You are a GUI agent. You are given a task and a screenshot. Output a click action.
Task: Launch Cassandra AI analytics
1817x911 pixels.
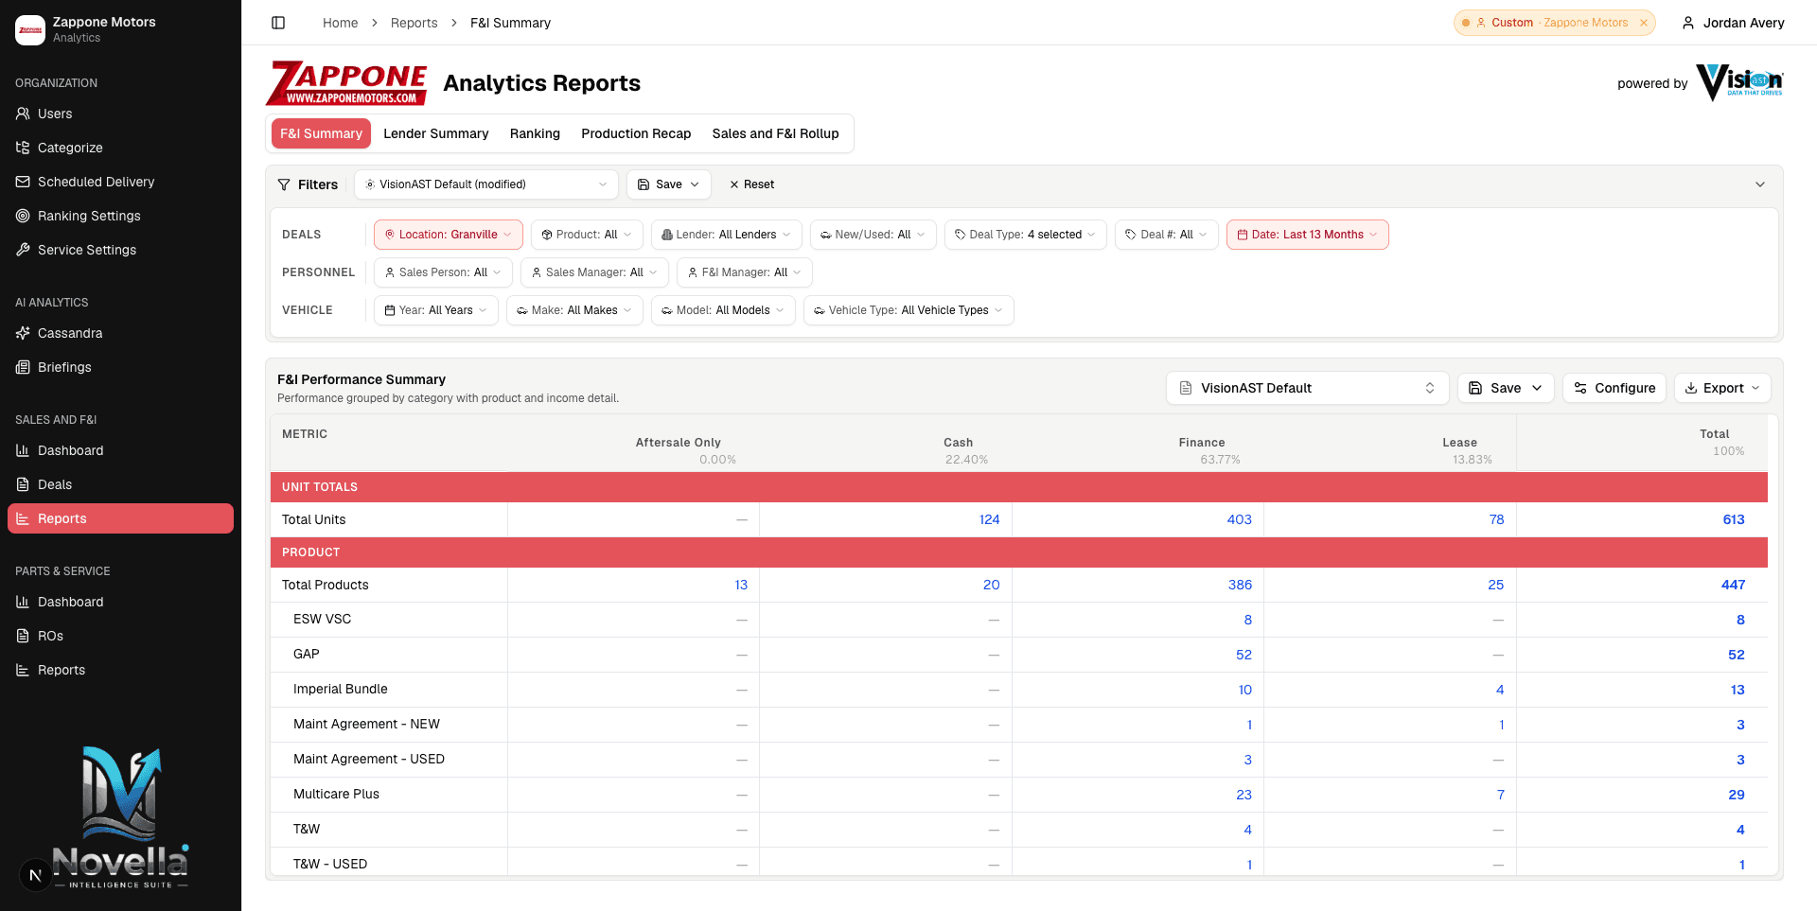[120, 333]
